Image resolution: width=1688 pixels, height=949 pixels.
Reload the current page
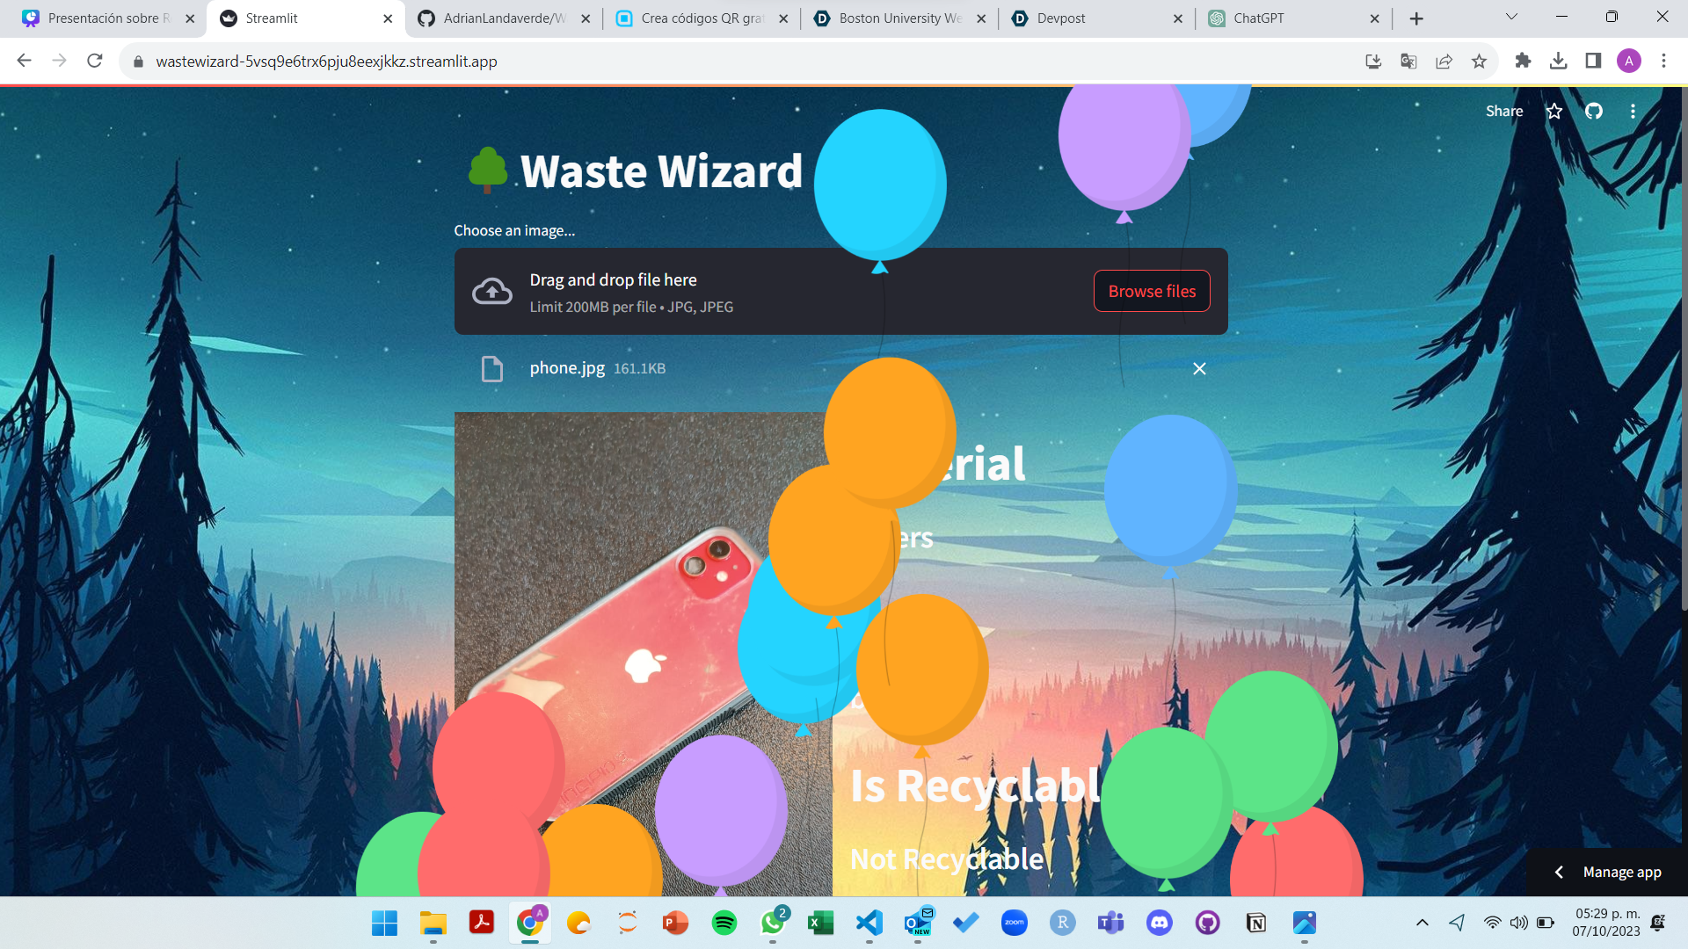point(95,61)
